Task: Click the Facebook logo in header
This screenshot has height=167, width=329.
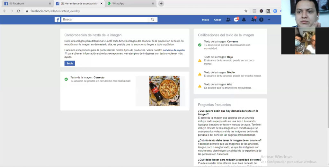Action: tap(57, 20)
